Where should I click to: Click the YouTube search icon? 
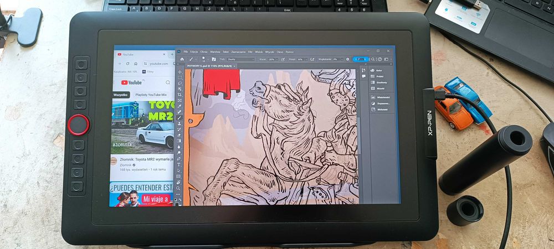pyautogui.click(x=168, y=82)
